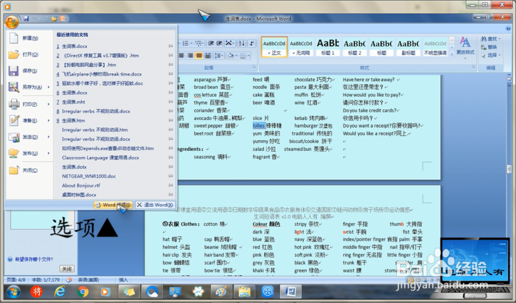The image size is (516, 303).
Task: Click the help question mark icon
Action: click(509, 28)
